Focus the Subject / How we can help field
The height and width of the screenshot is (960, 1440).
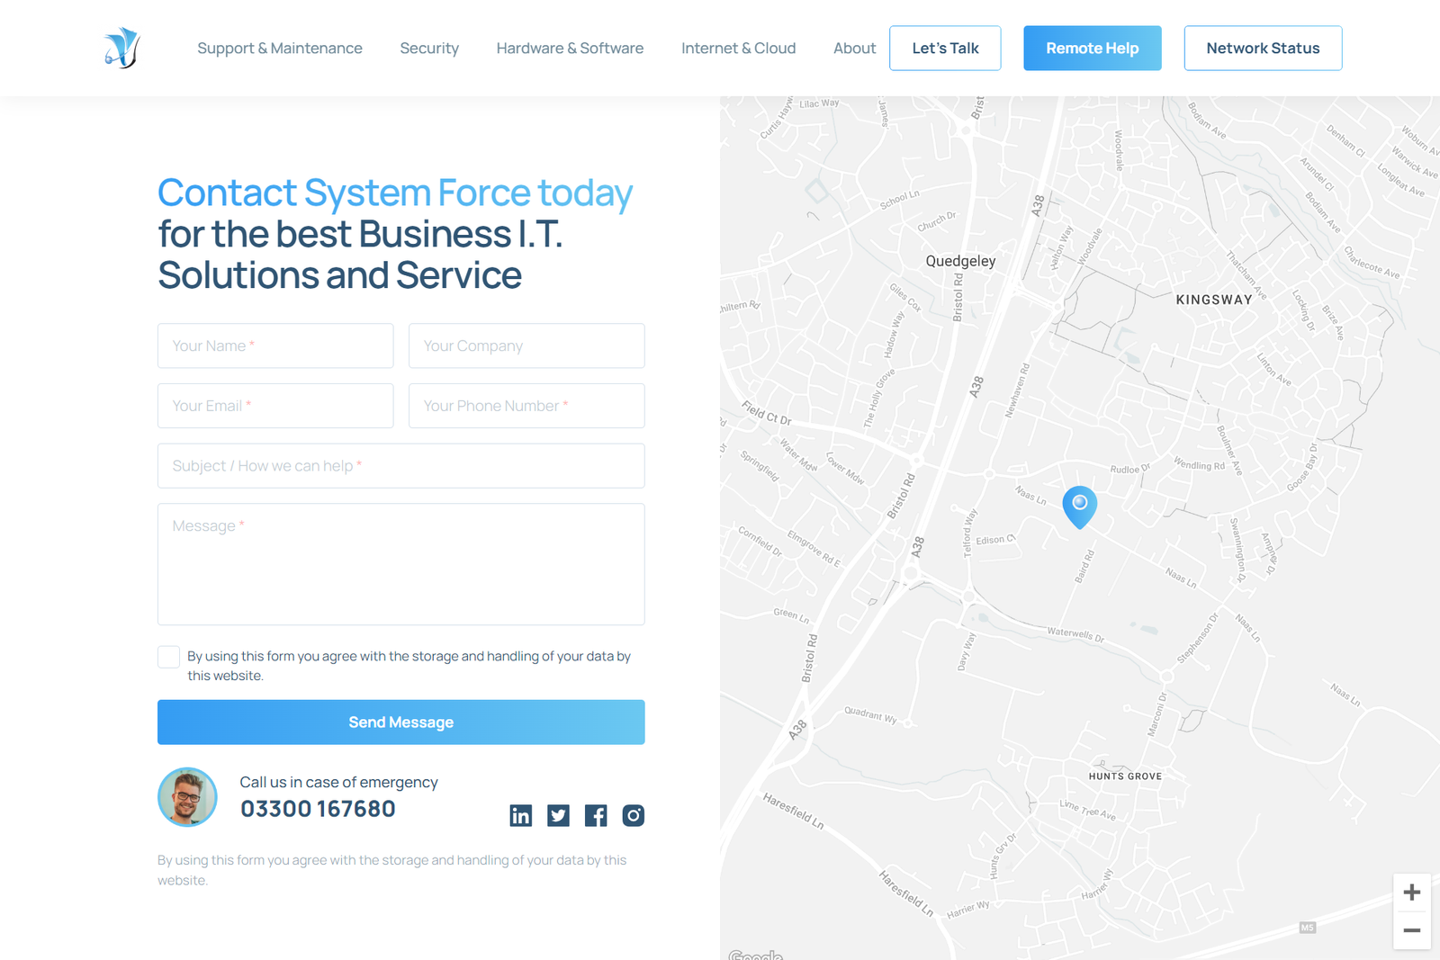[401, 466]
